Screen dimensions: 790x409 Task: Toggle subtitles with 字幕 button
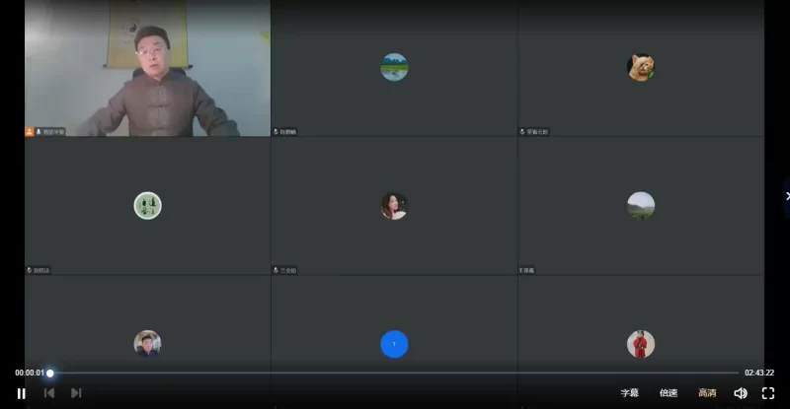(629, 393)
